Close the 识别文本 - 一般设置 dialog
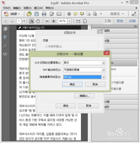Screen dimensions: 140x143 pos(107,53)
